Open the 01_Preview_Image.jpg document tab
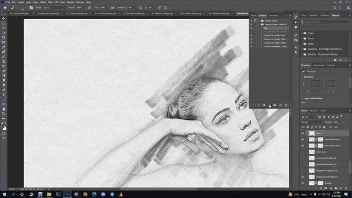This screenshot has width=352, height=198. click(49, 13)
